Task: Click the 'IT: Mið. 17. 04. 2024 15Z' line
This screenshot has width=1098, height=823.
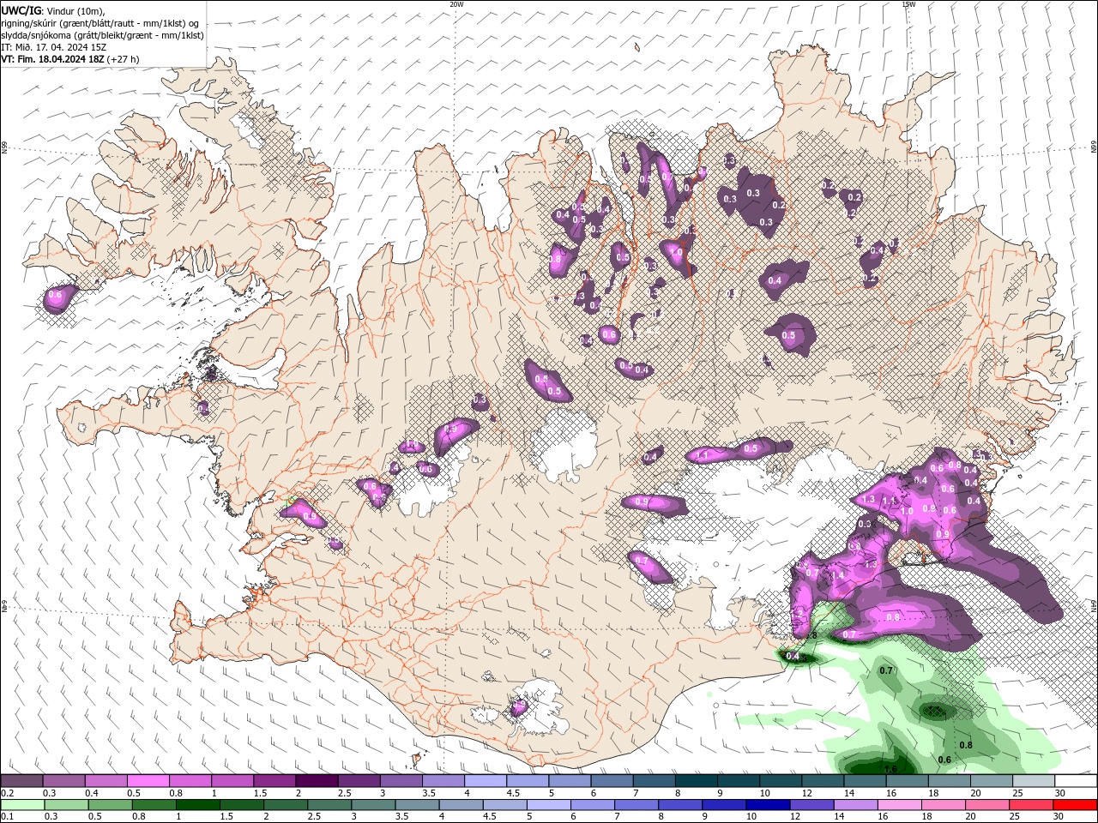Action: tap(53, 47)
